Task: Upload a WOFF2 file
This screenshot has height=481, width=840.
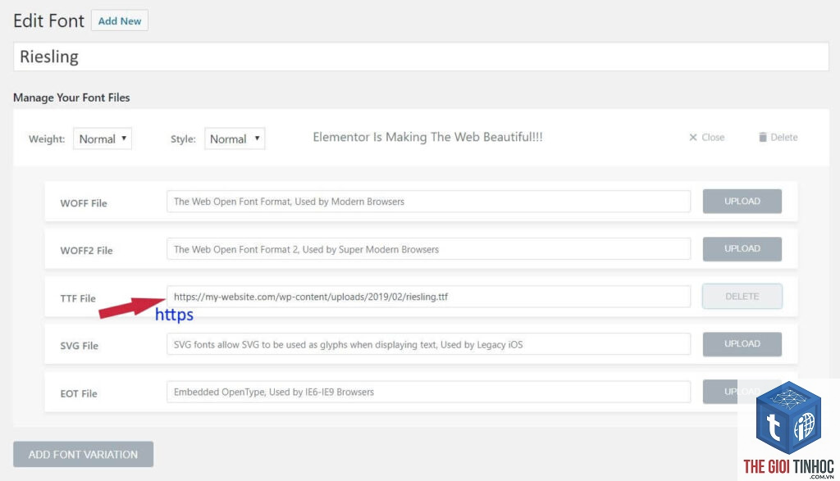Action: coord(742,249)
